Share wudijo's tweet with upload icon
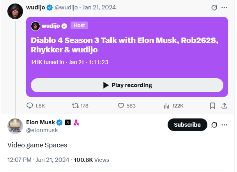Viewport: 237px width, 172px height. point(224,106)
